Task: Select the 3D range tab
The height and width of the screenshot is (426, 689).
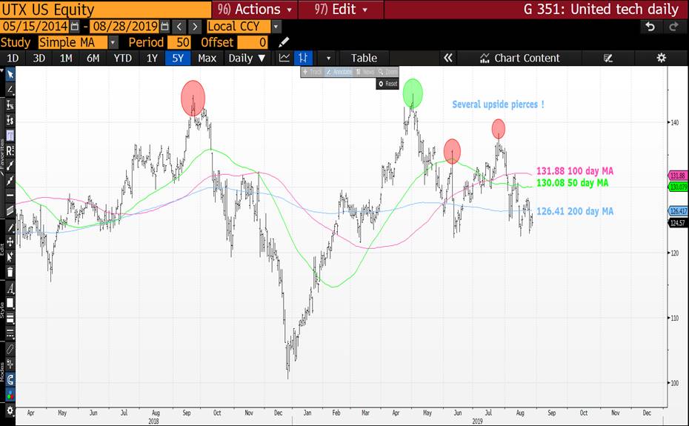Action: click(39, 58)
